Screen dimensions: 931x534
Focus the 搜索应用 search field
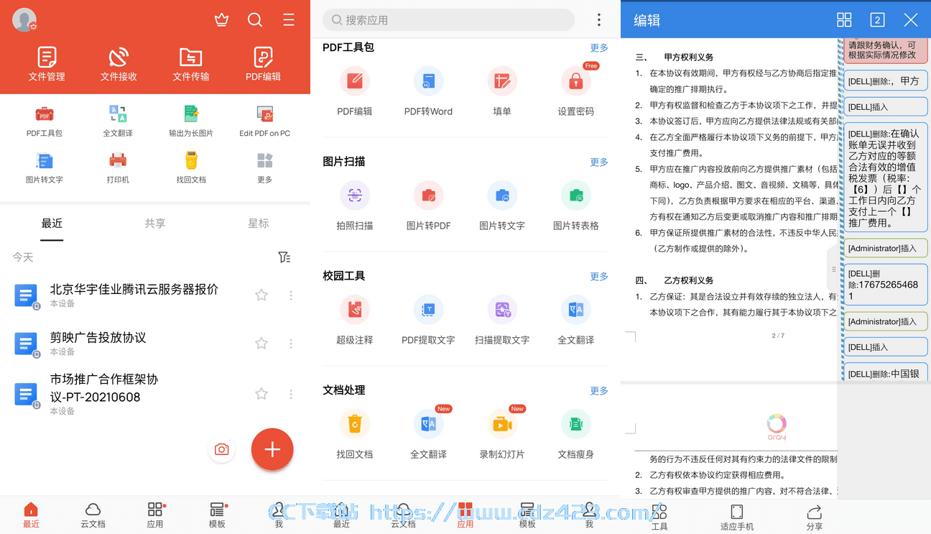click(448, 20)
